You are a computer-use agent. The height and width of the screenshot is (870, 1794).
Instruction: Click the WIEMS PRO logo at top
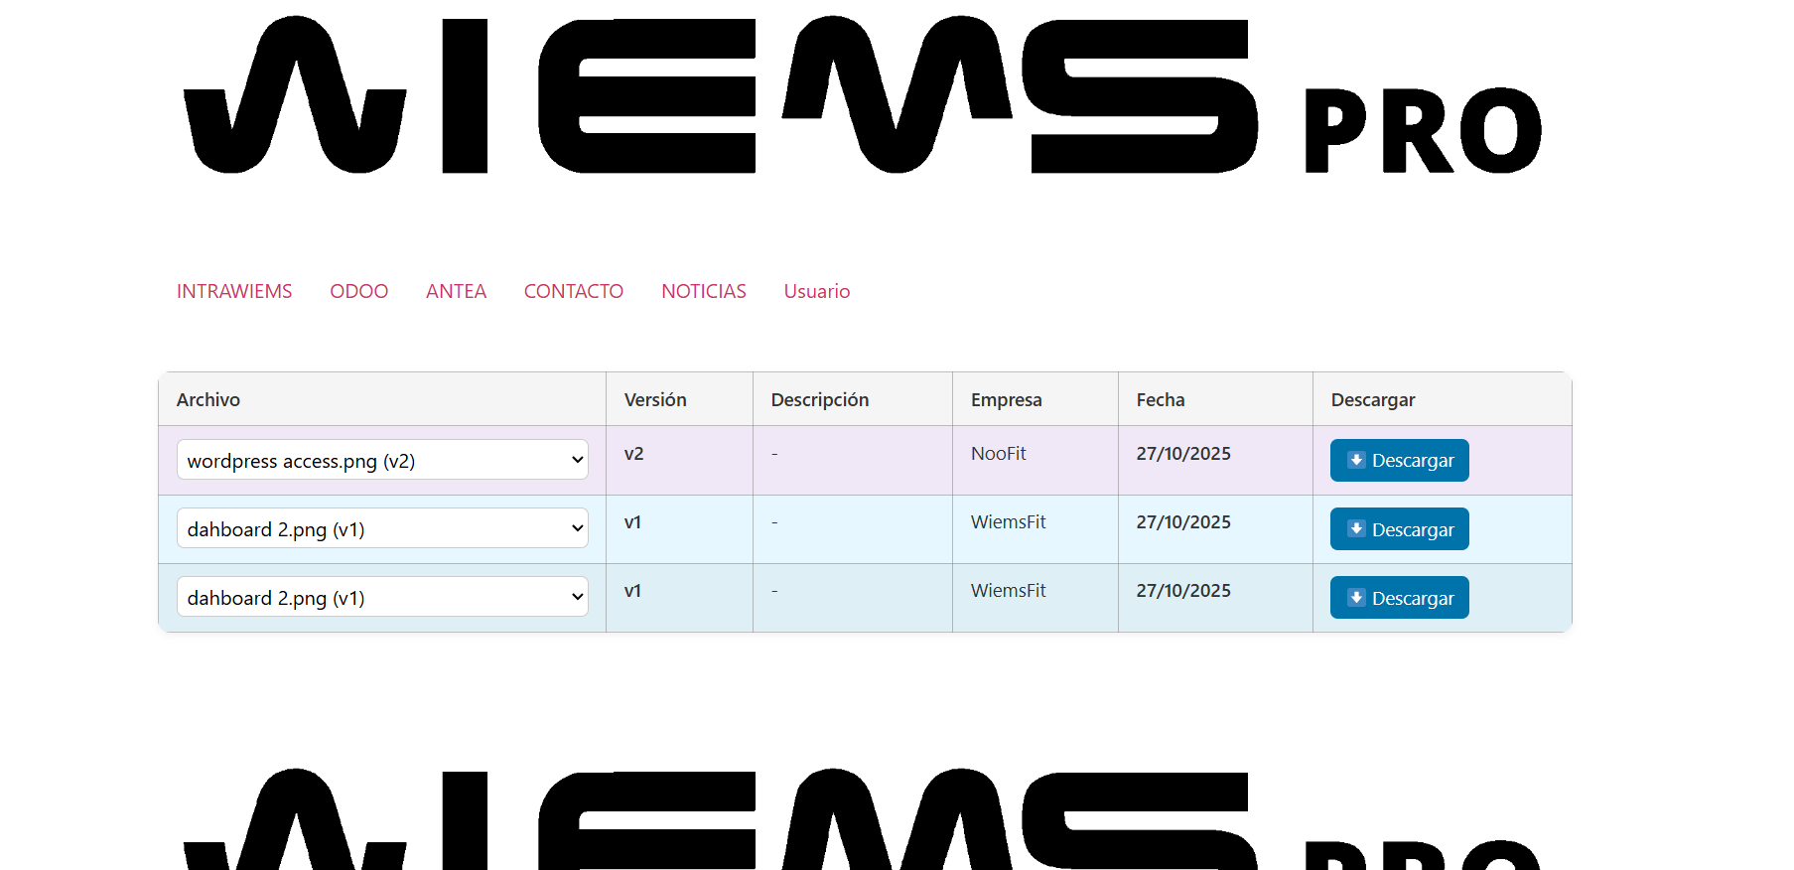click(x=862, y=95)
